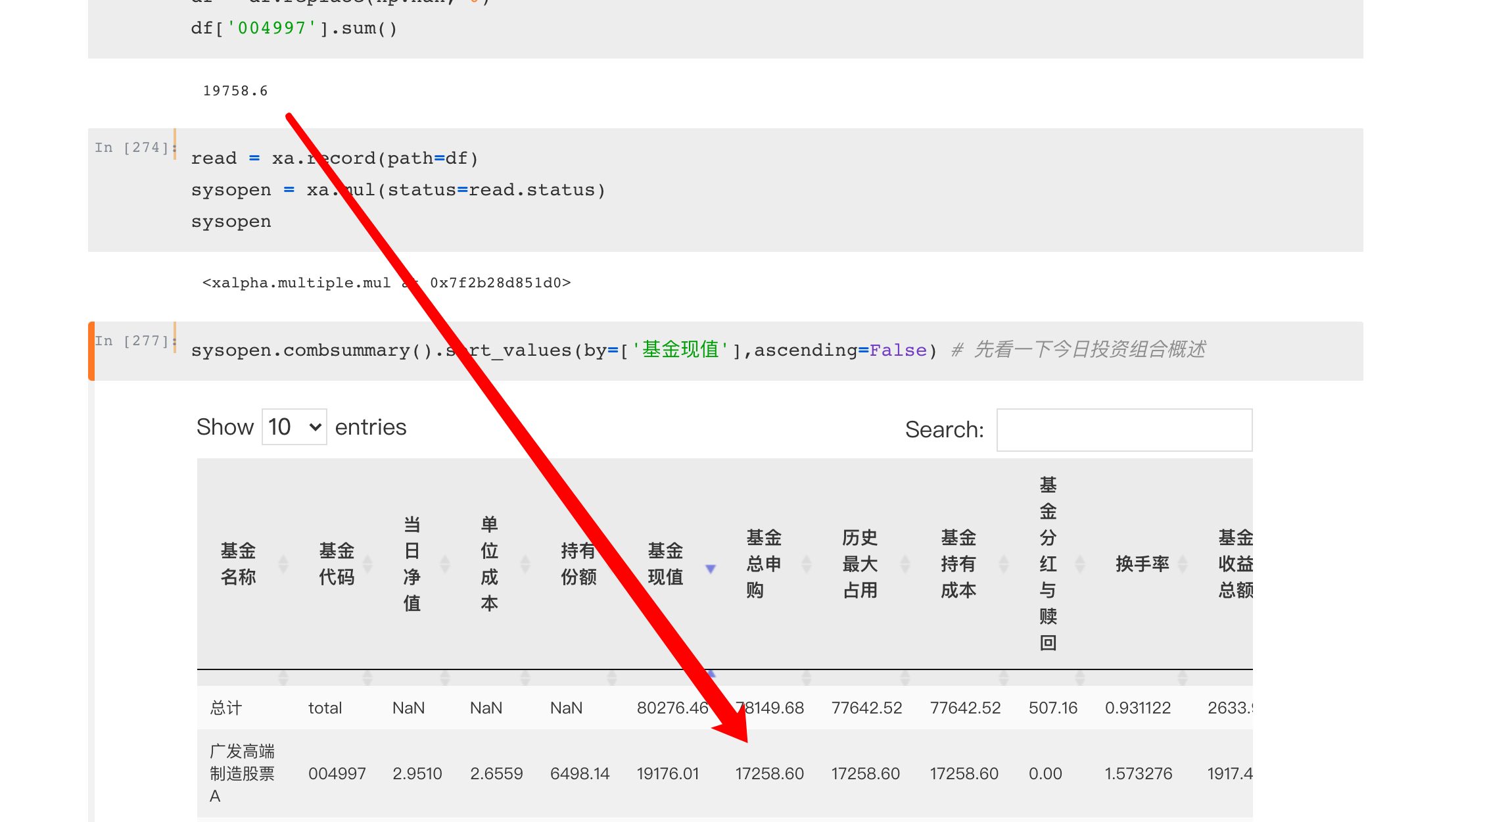Screen dimensions: 1508x822
Task: Click sort icon for 基金分红与赎回
Action: coord(1080,564)
